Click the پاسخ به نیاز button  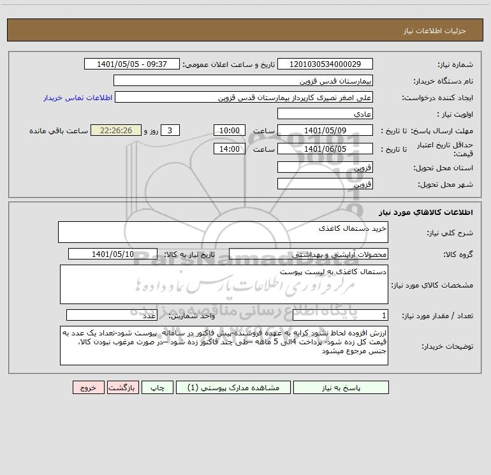(x=341, y=388)
